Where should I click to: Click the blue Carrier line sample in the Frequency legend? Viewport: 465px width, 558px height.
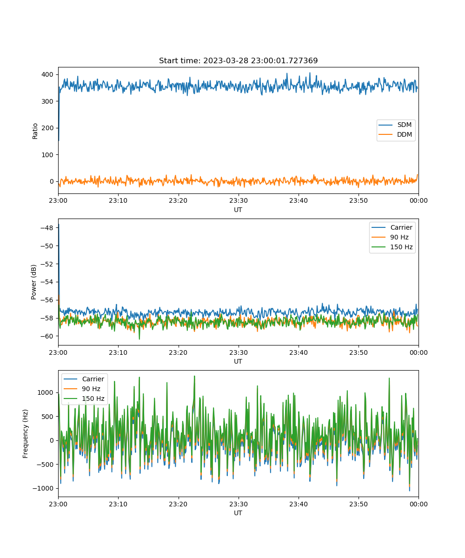71,379
